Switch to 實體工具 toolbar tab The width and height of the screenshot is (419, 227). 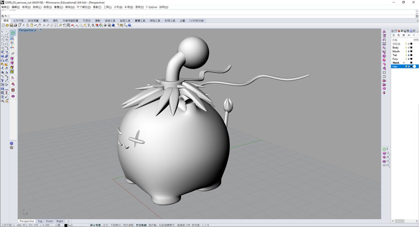pyautogui.click(x=140, y=21)
